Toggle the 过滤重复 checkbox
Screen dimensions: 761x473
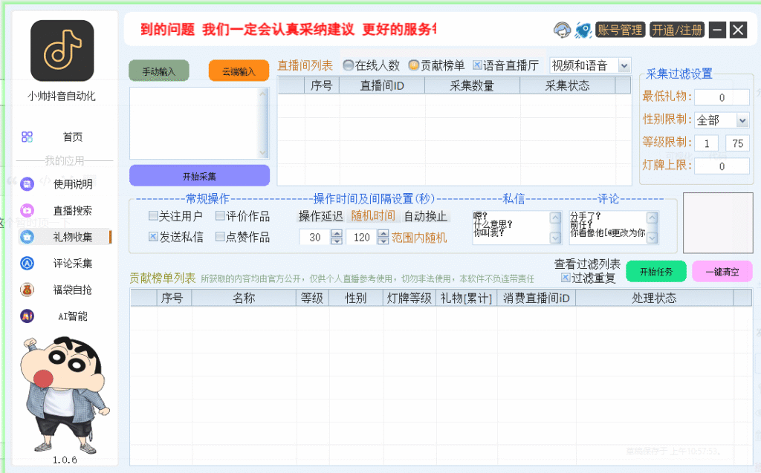pyautogui.click(x=566, y=278)
